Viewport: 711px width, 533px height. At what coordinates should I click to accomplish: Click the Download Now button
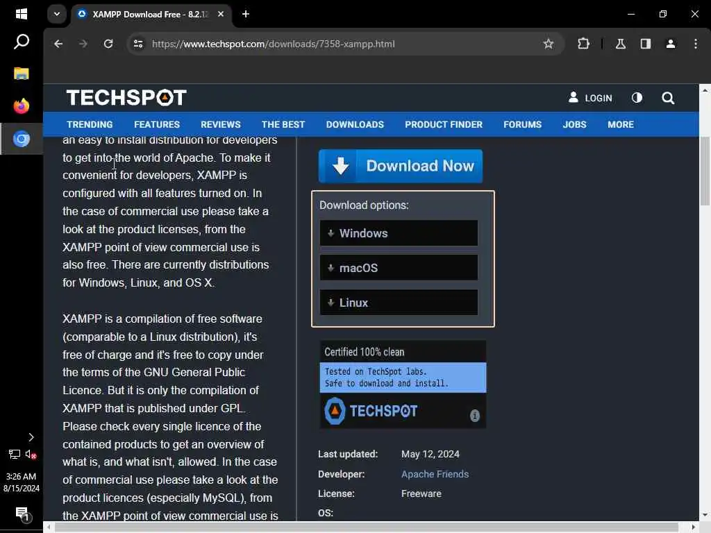point(401,166)
